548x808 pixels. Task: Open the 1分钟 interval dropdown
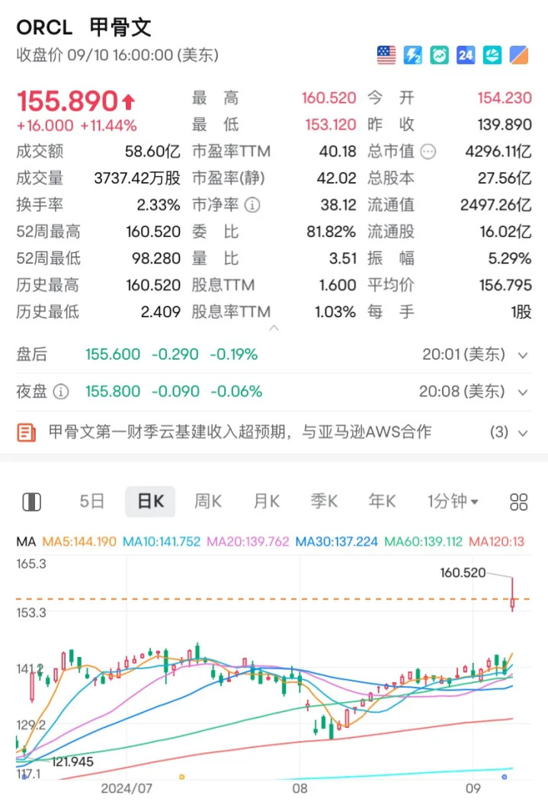pos(453,501)
